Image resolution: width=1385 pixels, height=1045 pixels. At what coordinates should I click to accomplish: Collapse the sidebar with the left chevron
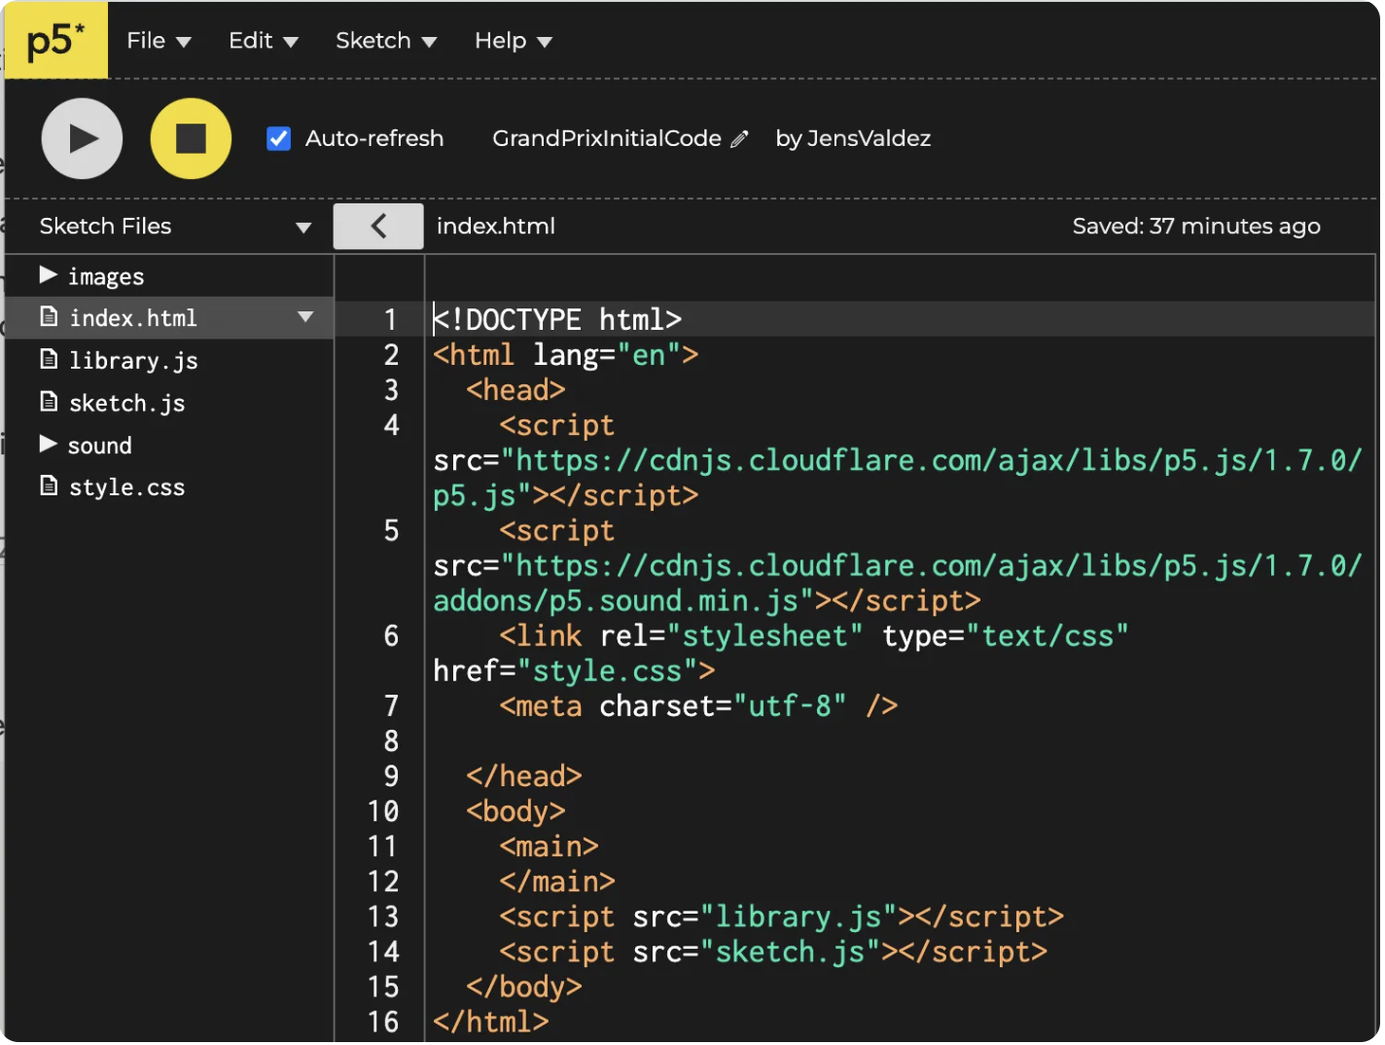[x=377, y=225]
